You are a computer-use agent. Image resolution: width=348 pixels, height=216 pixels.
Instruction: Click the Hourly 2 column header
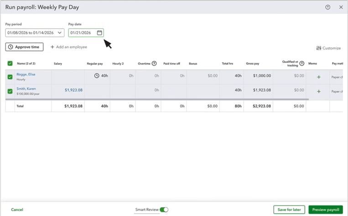118,64
